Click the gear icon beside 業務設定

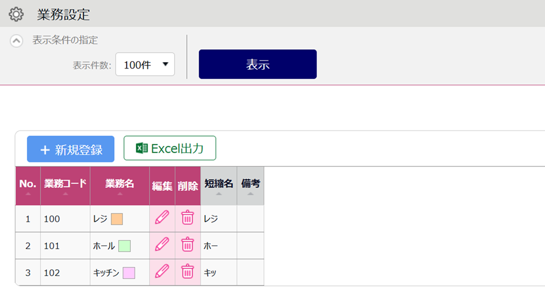(x=17, y=14)
